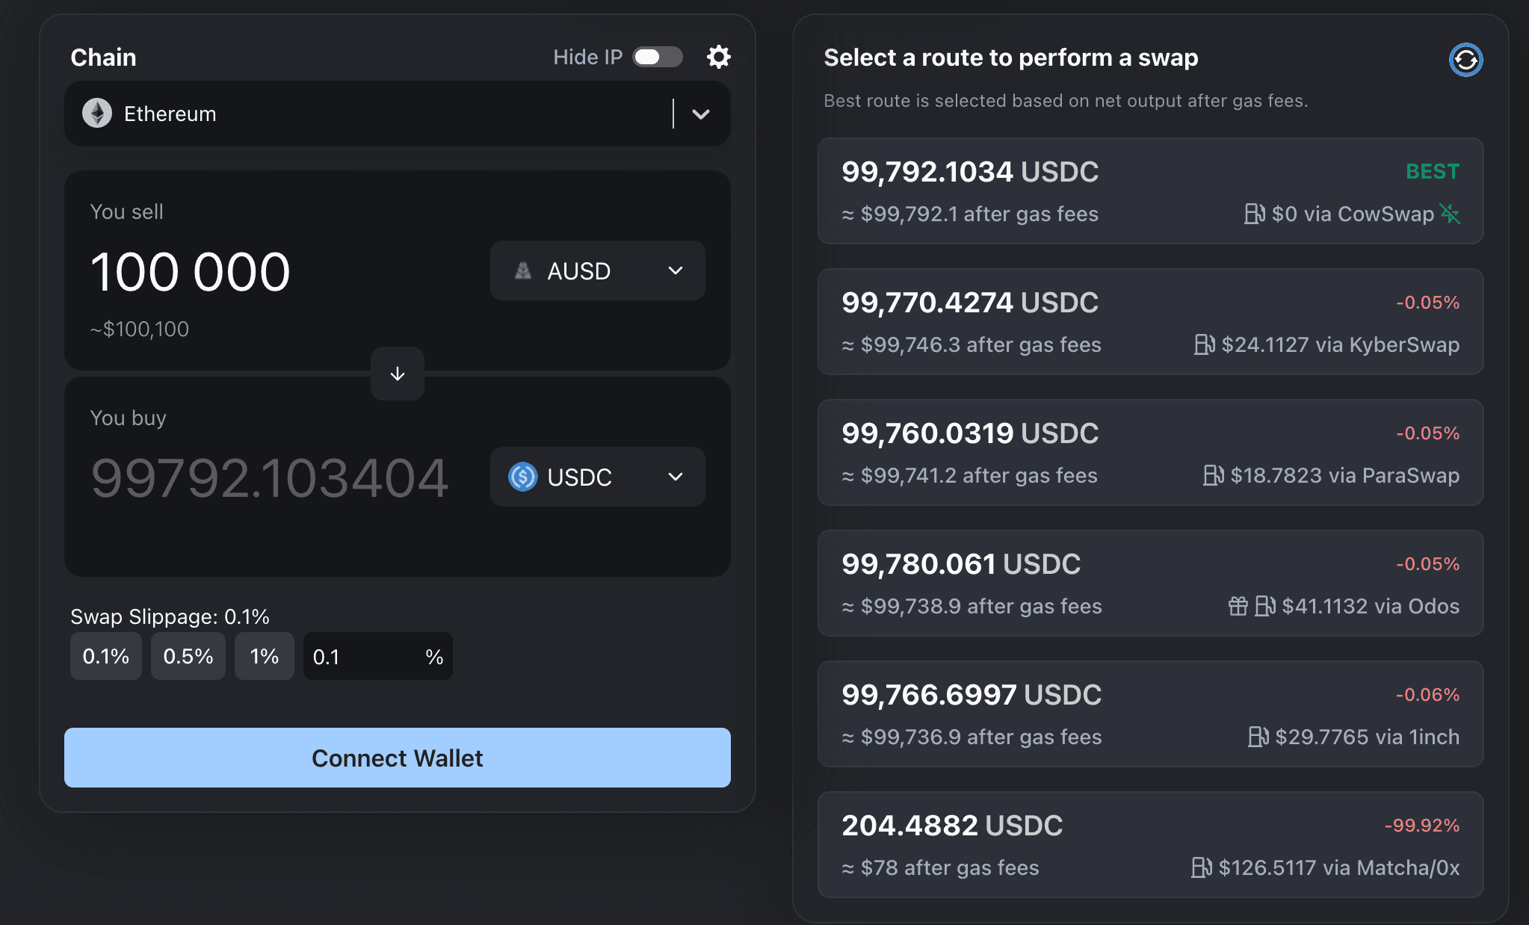1529x925 pixels.
Task: Click the refresh routes icon
Action: tap(1465, 60)
